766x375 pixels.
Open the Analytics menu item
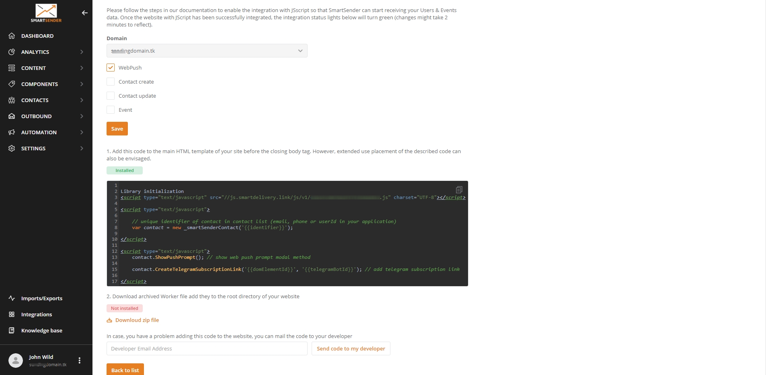tap(35, 52)
